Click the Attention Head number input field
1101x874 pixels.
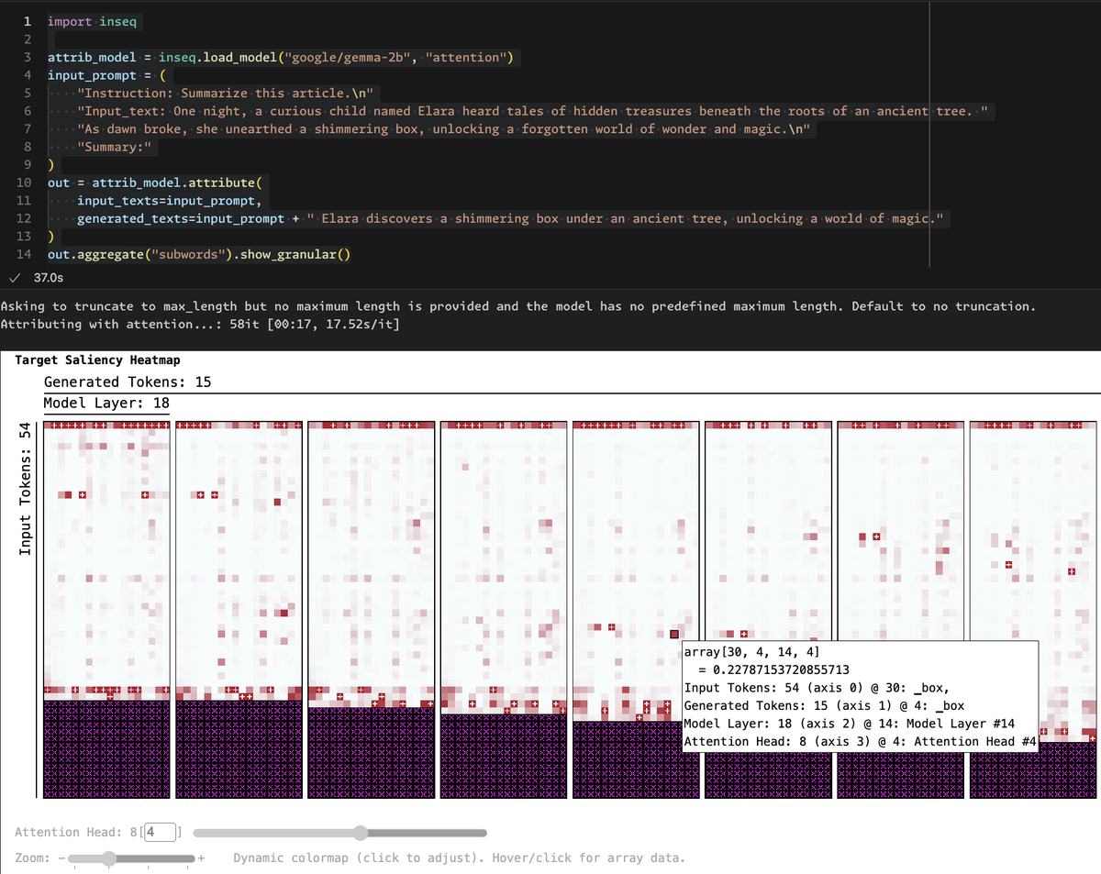[160, 832]
